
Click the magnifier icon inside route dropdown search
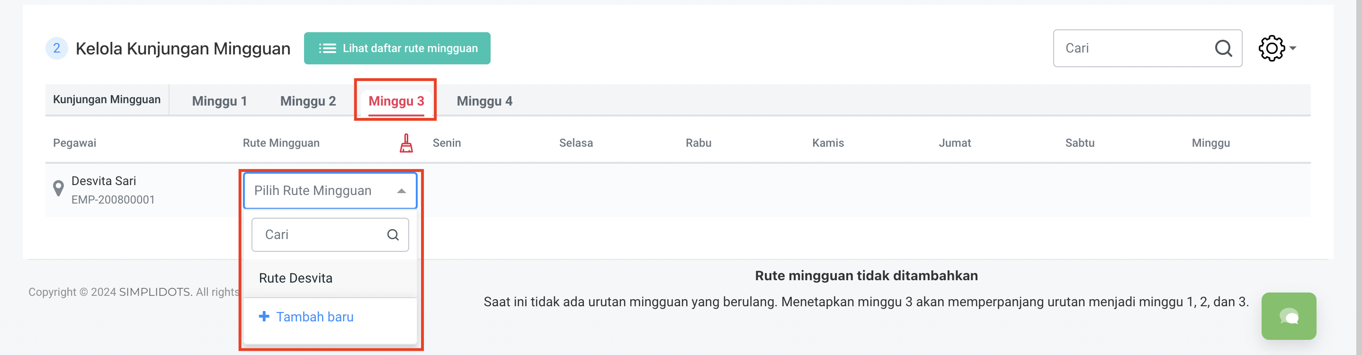click(393, 235)
